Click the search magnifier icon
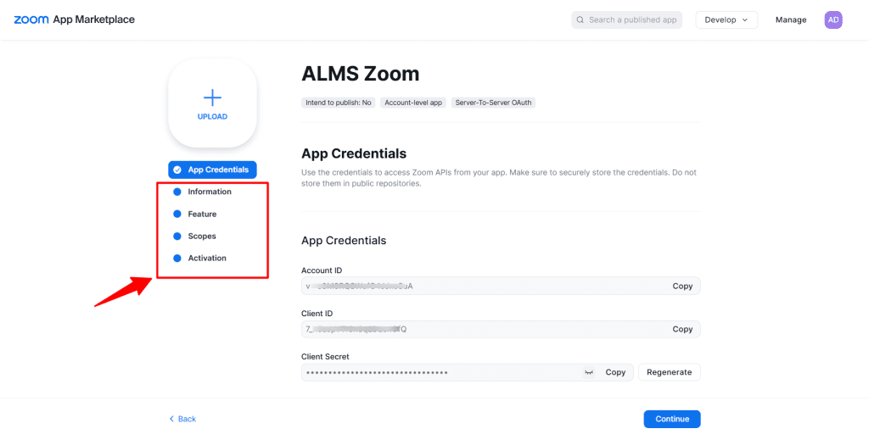This screenshot has height=440, width=869. pyautogui.click(x=580, y=19)
